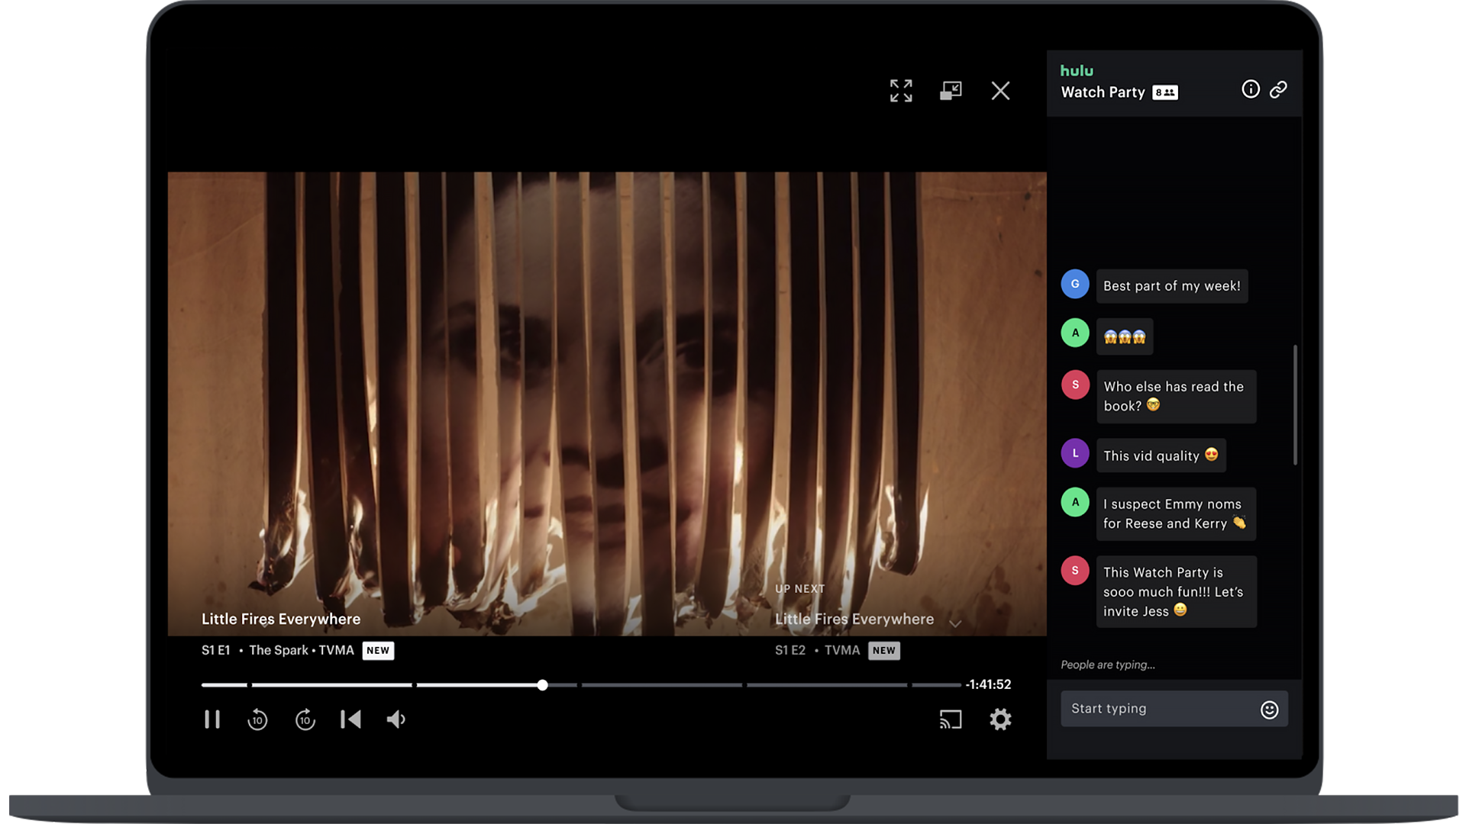The image size is (1466, 824).
Task: Click the purple L user avatar
Action: (1075, 453)
